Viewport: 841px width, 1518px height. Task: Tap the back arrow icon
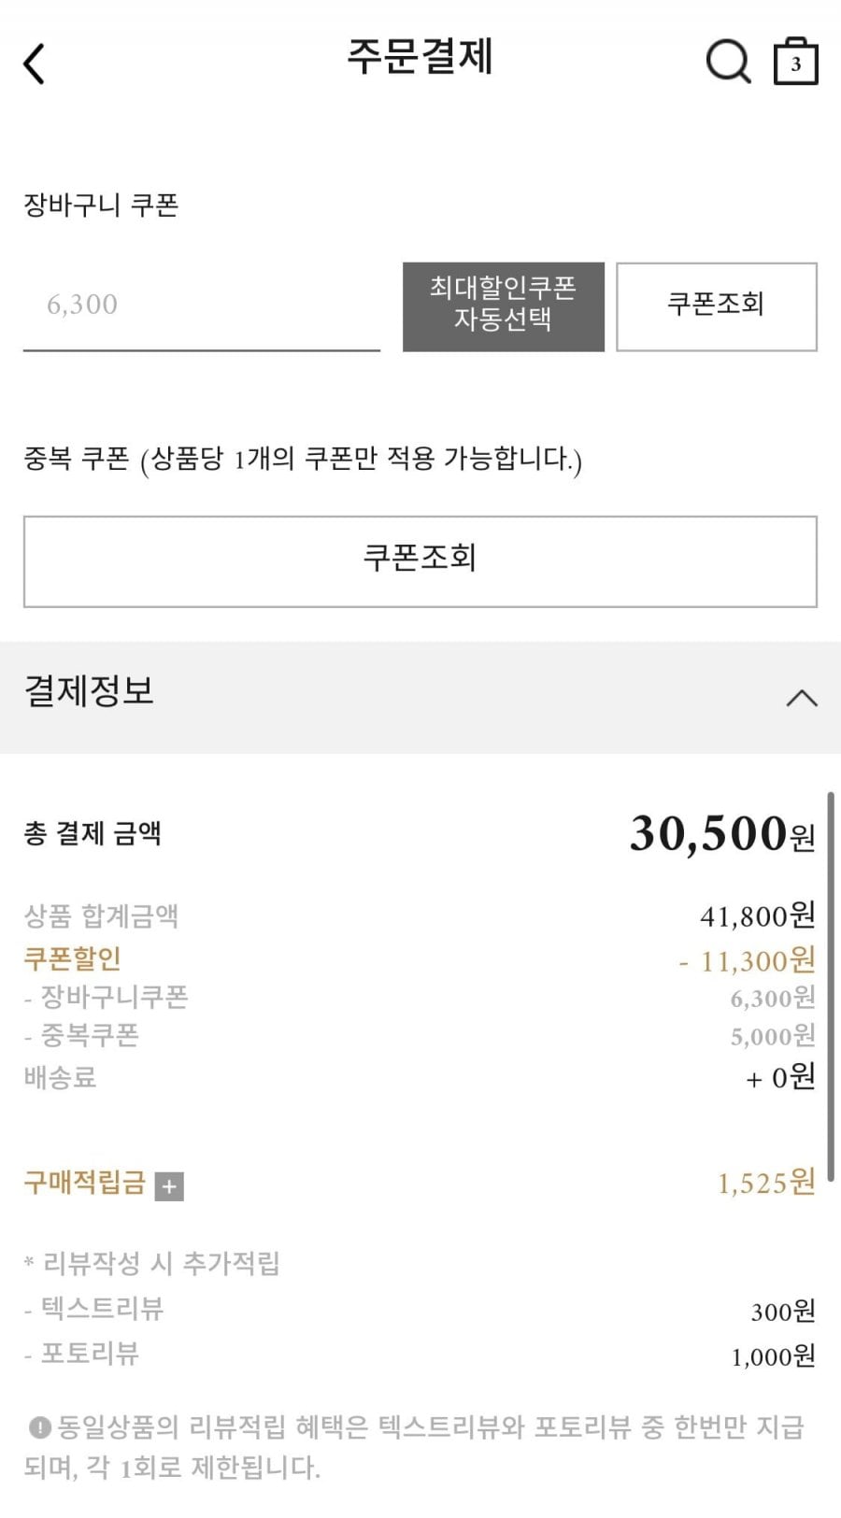(x=35, y=64)
